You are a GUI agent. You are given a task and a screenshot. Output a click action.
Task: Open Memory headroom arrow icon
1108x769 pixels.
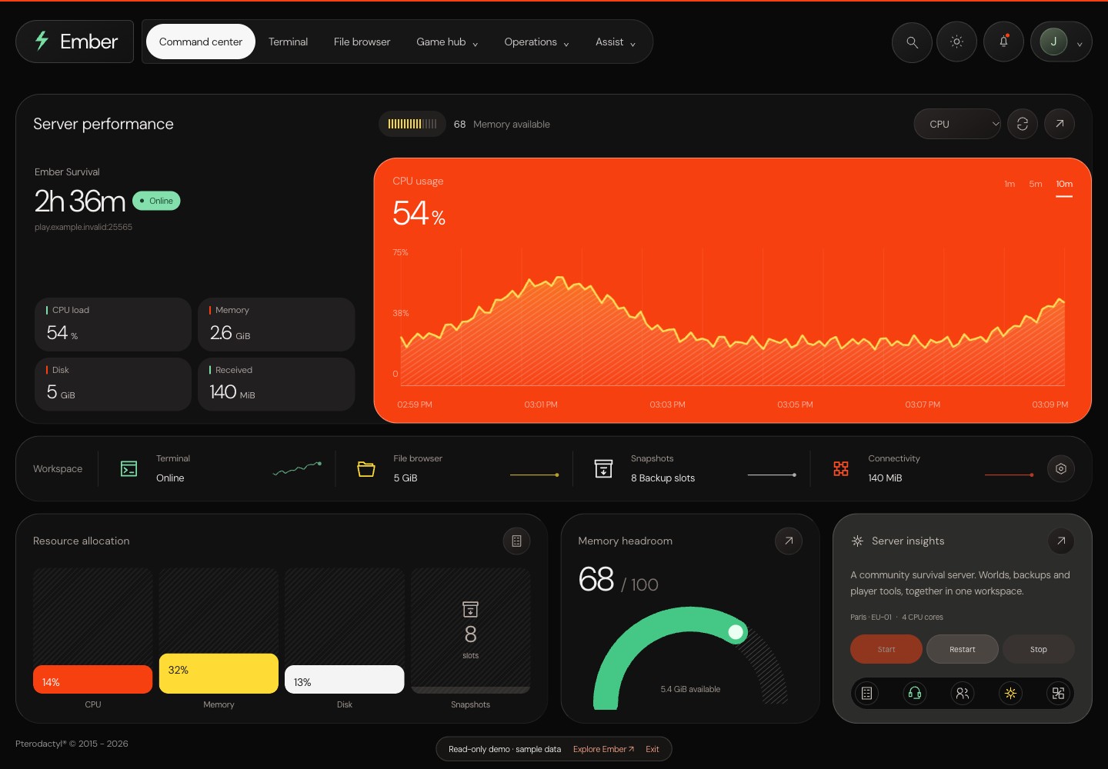coord(789,541)
